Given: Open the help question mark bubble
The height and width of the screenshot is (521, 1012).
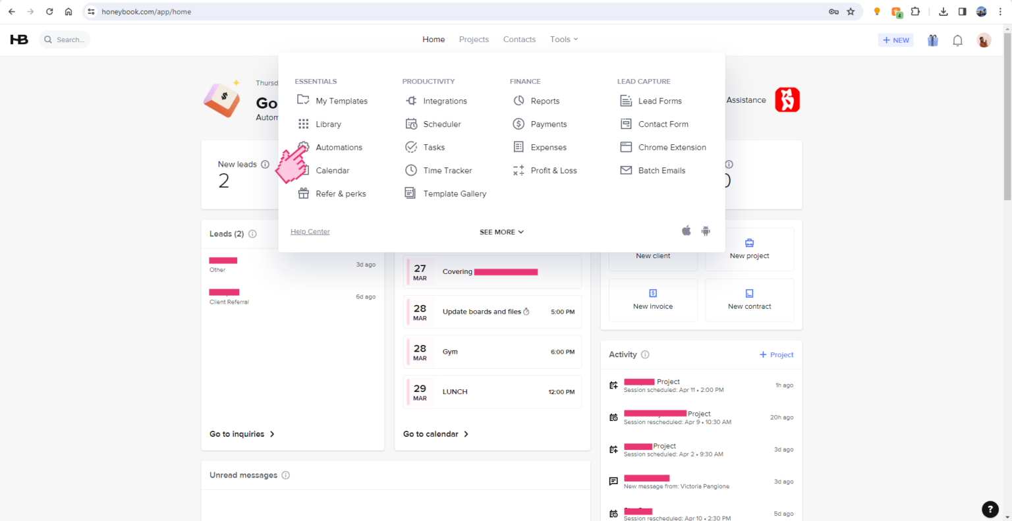Looking at the screenshot, I should click(x=990, y=509).
